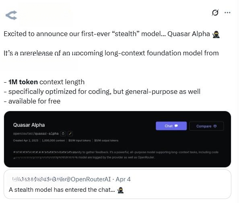
Task: Click the ninja emoji after Quasar Alpha
Action: (216, 34)
